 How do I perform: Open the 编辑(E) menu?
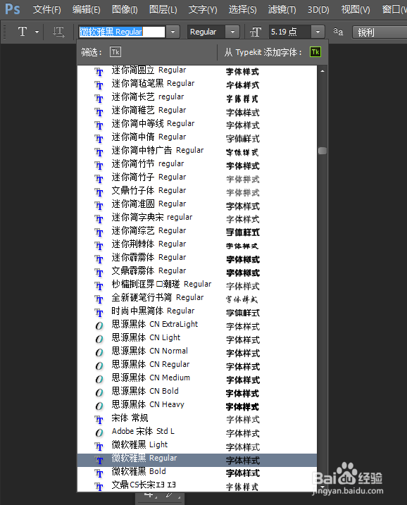87,9
